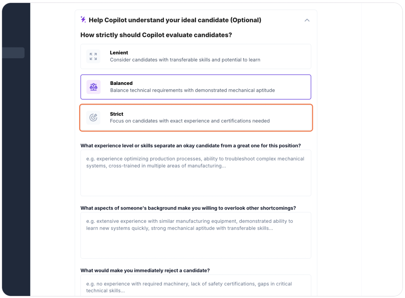
Task: Click the 'How strictly should Copilot evaluate' heading
Action: click(156, 35)
